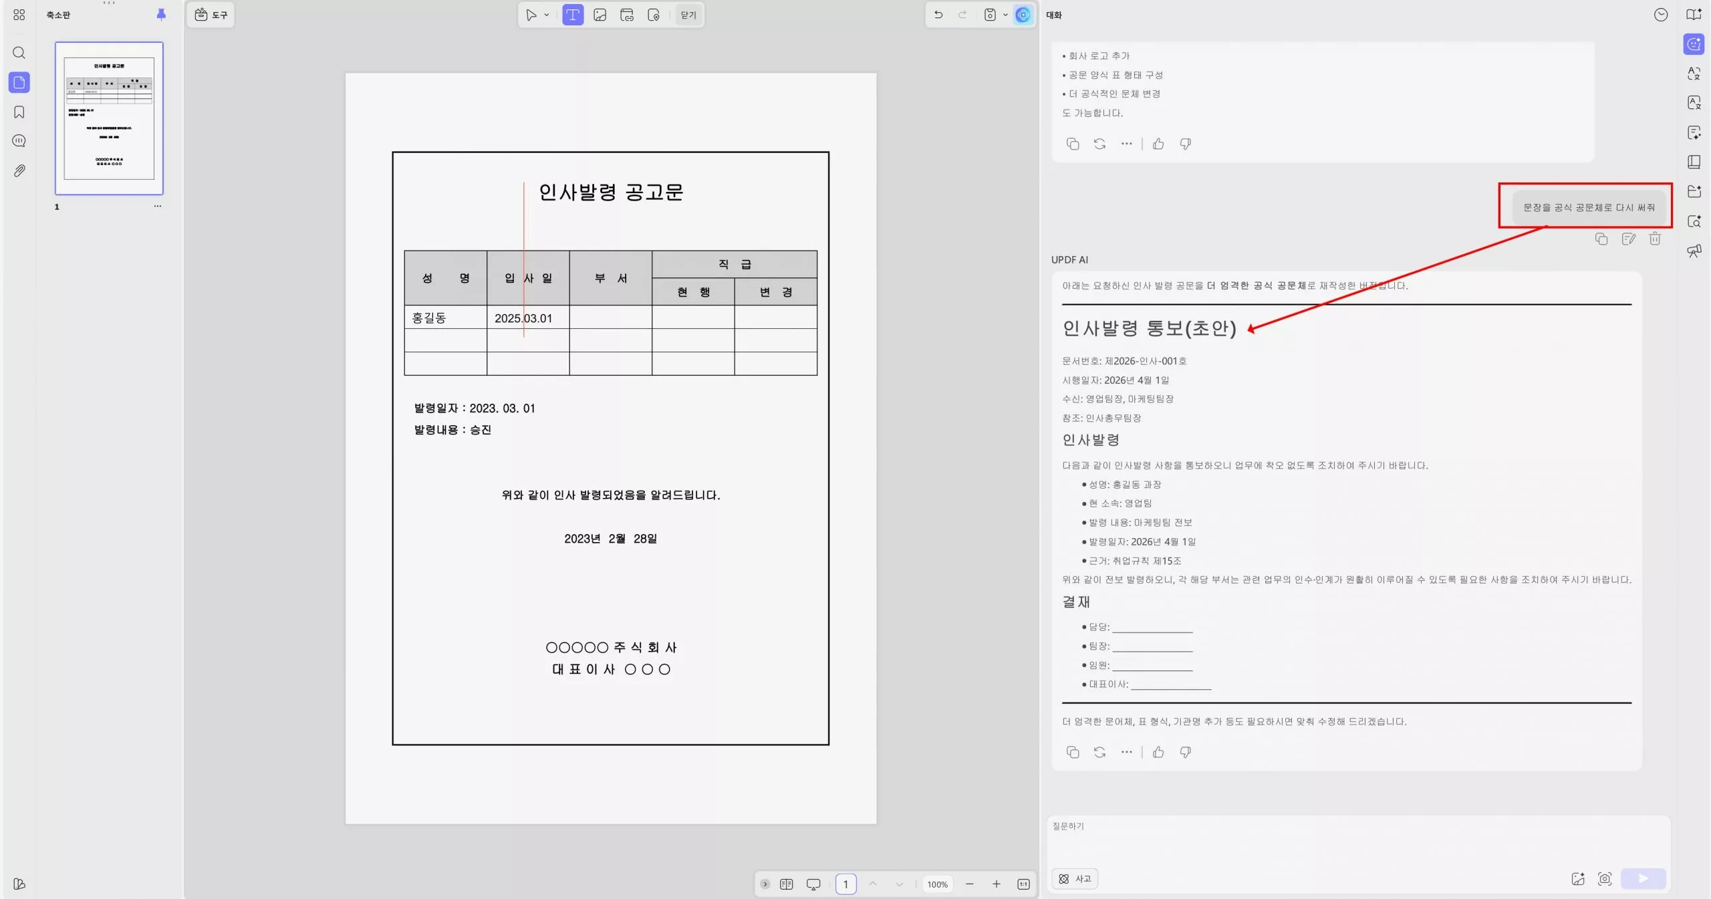Open the 도구 Tools menu
Screen dimensions: 1711x899
210,15
